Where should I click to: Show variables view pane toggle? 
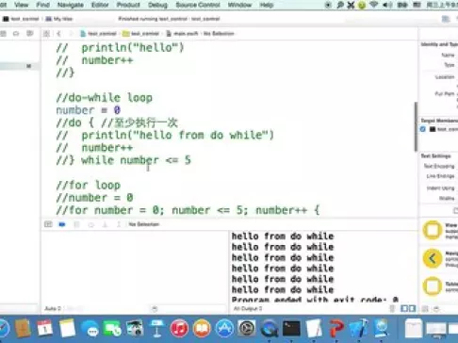[x=404, y=309]
